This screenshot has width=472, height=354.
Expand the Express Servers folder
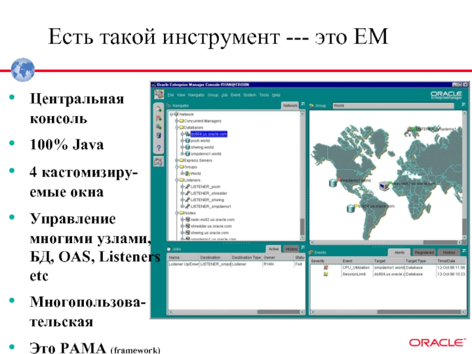(177, 160)
